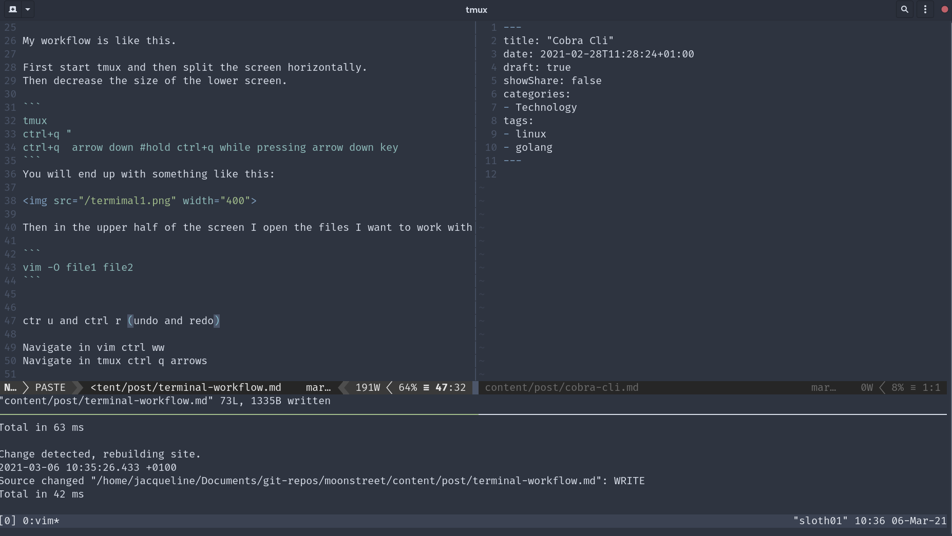Click the "tags:" line
Screen dimensions: 952x536
point(519,121)
